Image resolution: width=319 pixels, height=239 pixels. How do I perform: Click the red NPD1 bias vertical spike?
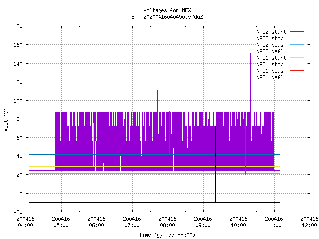[246, 145]
